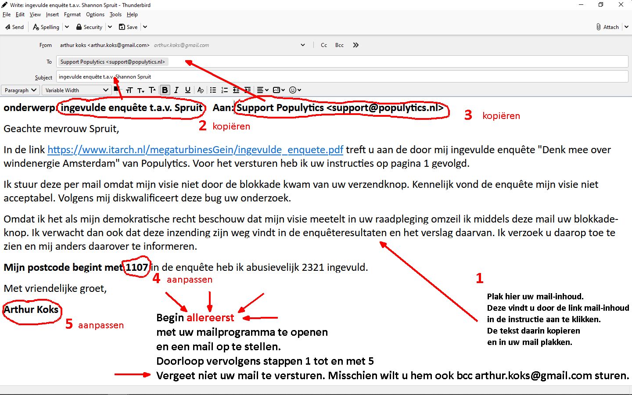Insert a numbered list
632x395 pixels.
click(224, 90)
